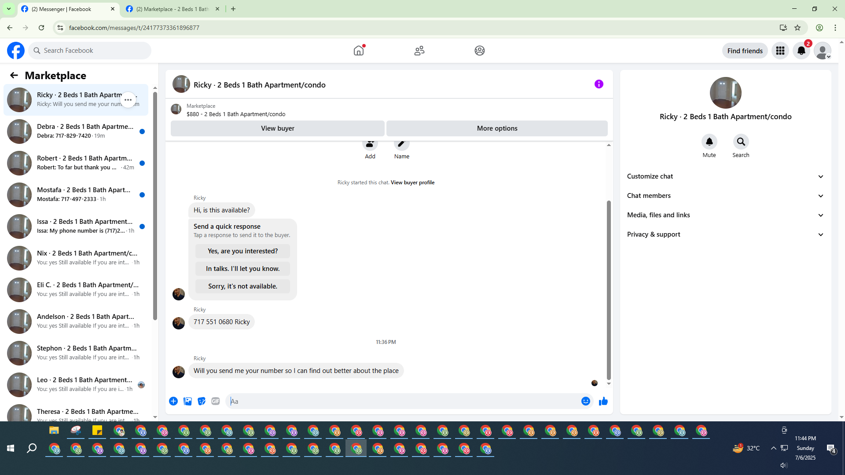Viewport: 845px width, 475px height.
Task: Attach a photo using image icon
Action: [187, 401]
